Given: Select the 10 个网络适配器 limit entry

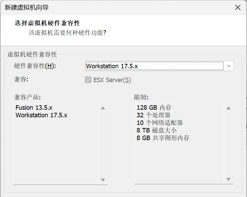Looking at the screenshot, I should tap(159, 123).
